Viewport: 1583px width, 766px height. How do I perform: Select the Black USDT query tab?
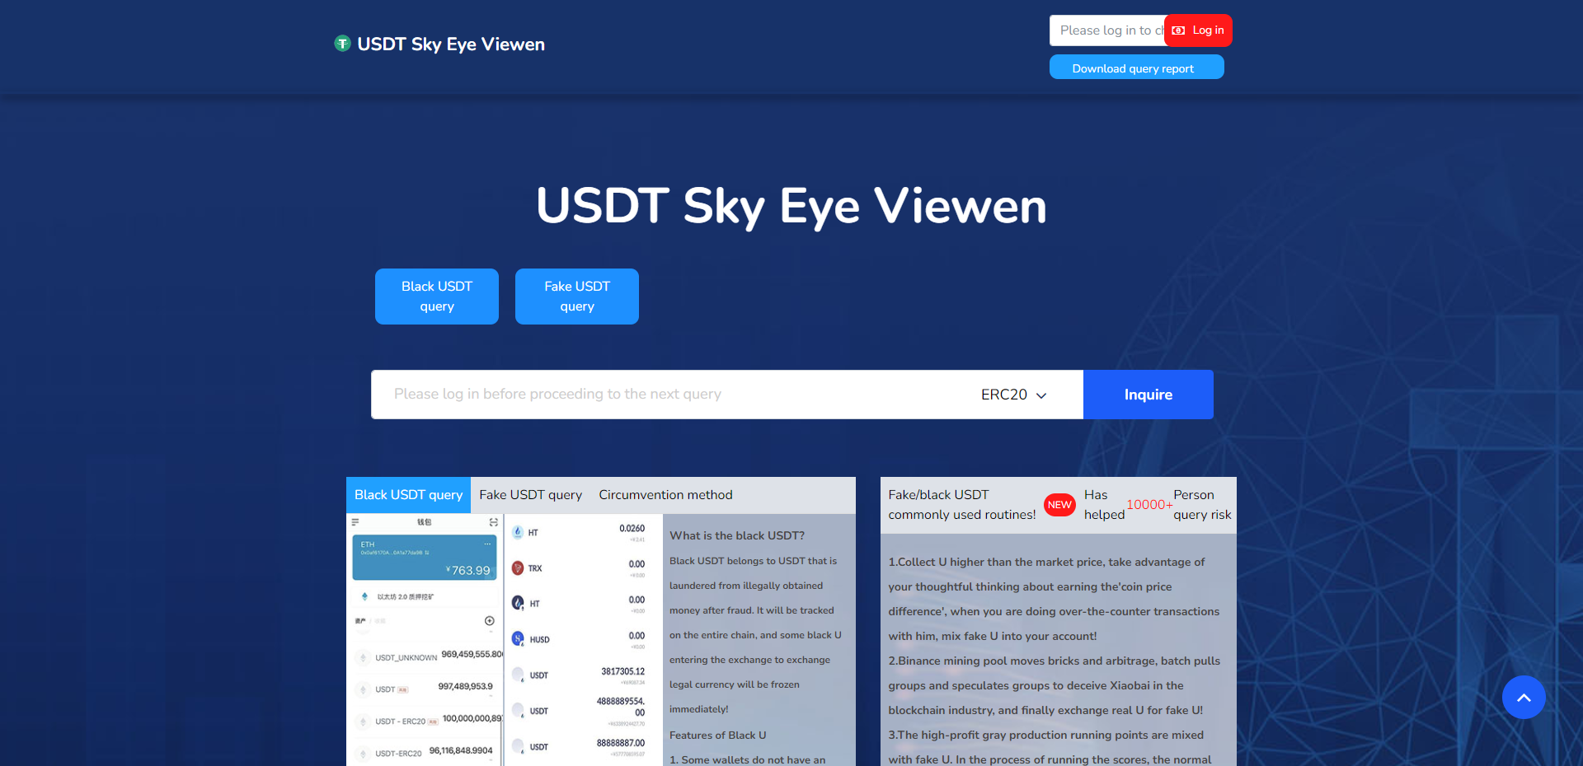coord(408,495)
